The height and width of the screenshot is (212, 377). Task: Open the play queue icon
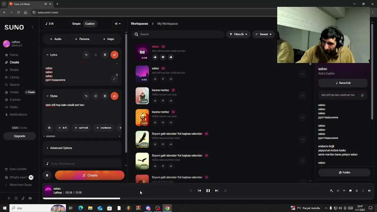pyautogui.click(x=331, y=191)
